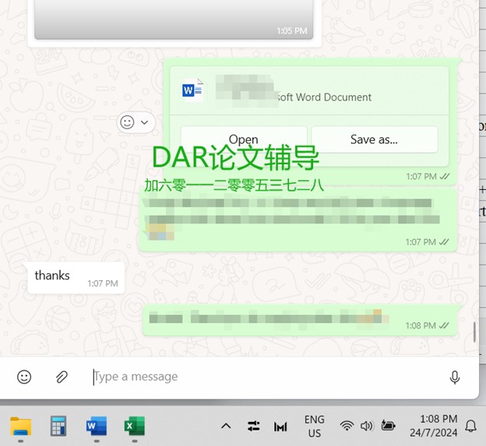Click the Type a message field
Screen dimensions: 486x446
click(x=266, y=377)
